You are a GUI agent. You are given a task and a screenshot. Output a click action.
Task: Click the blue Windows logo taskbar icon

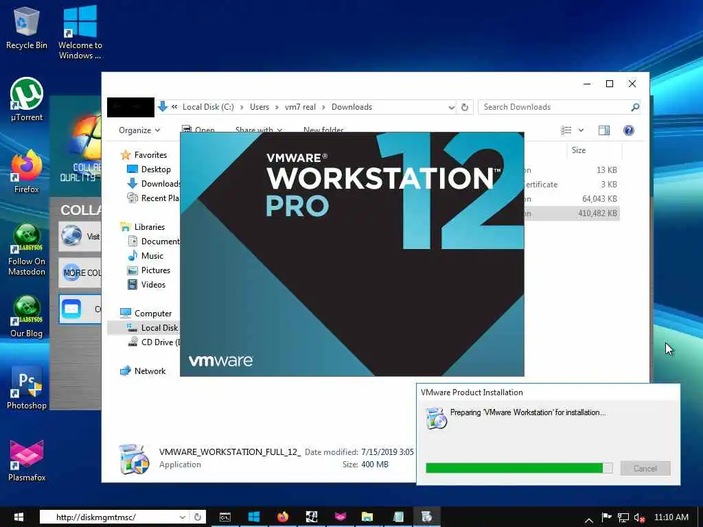point(254,517)
